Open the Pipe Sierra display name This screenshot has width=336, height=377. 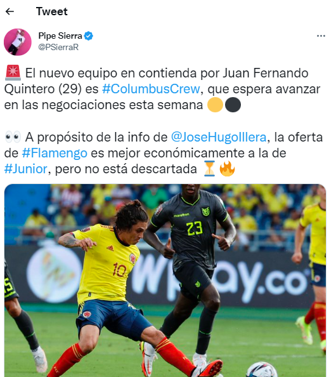point(60,36)
